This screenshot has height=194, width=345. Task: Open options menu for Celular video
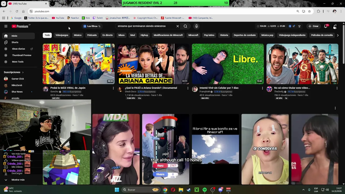pos(262,88)
